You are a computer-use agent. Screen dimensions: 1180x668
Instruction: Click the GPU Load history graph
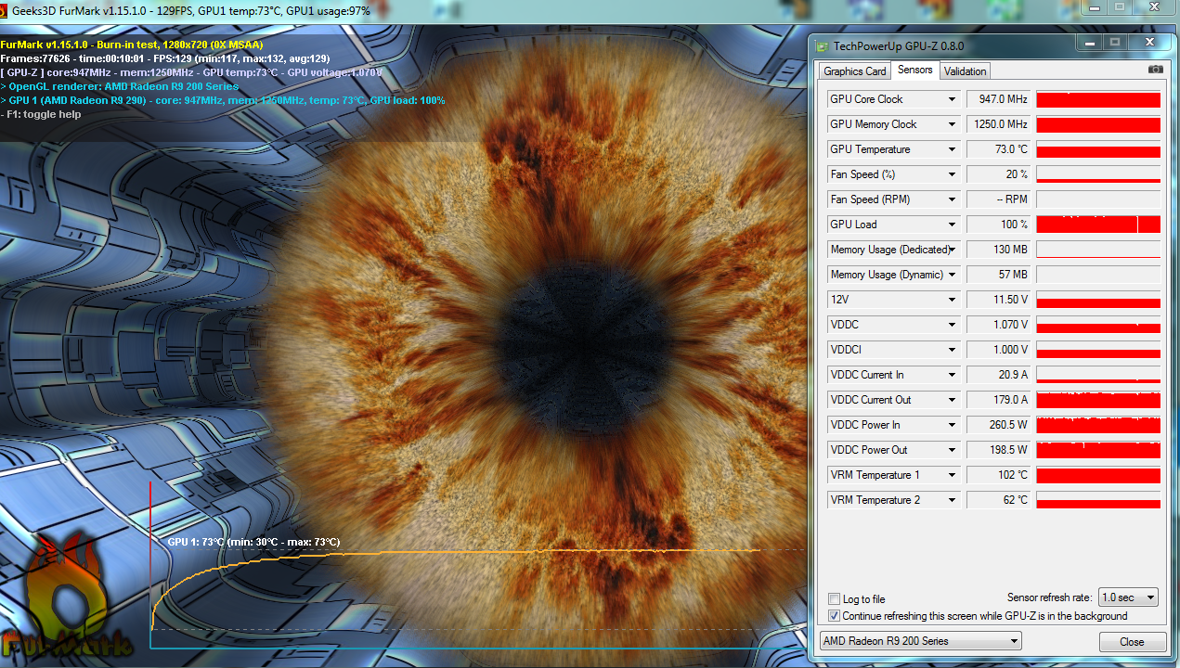pos(1098,225)
